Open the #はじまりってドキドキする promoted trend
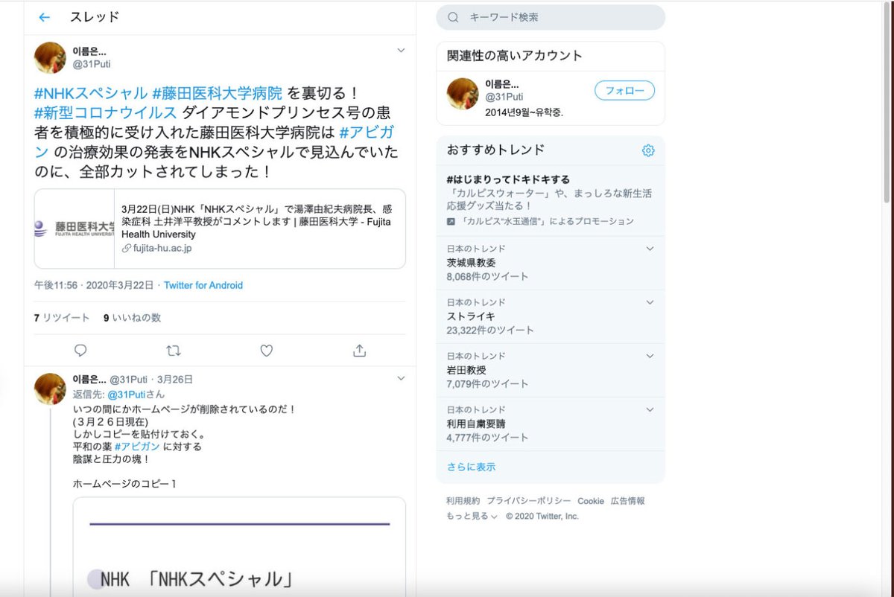894x597 pixels. click(550, 200)
